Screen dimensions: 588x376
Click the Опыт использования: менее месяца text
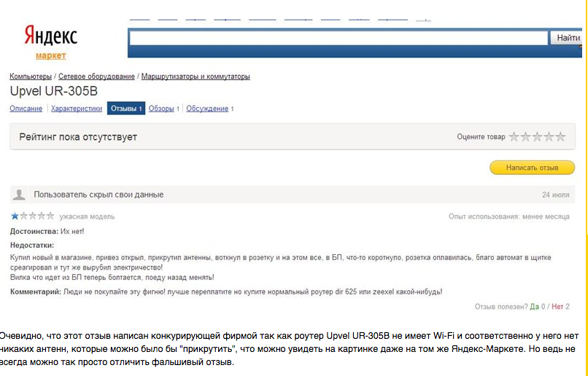pos(509,216)
